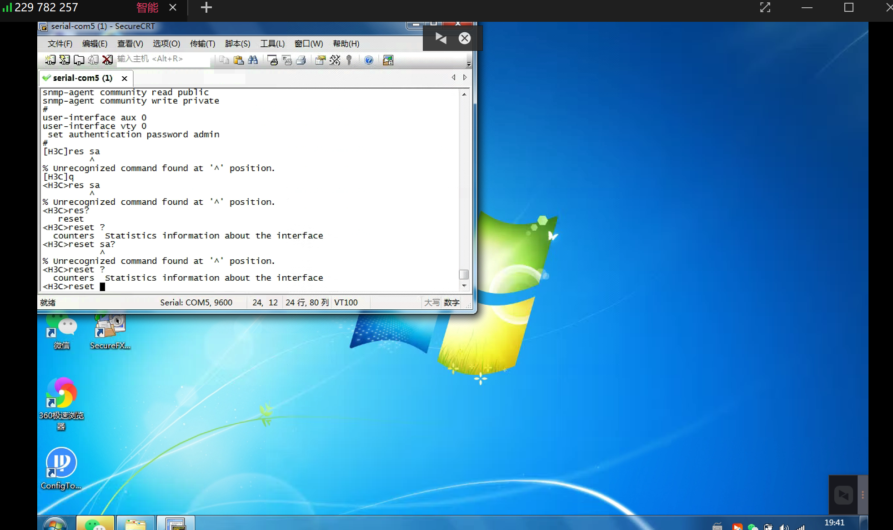Close the serial-com5 (1) tab
The height and width of the screenshot is (530, 893).
124,78
